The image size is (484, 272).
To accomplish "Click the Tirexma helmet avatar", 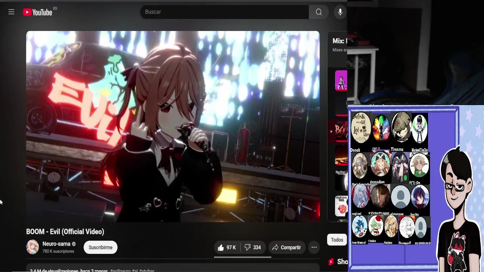I will coord(401,127).
